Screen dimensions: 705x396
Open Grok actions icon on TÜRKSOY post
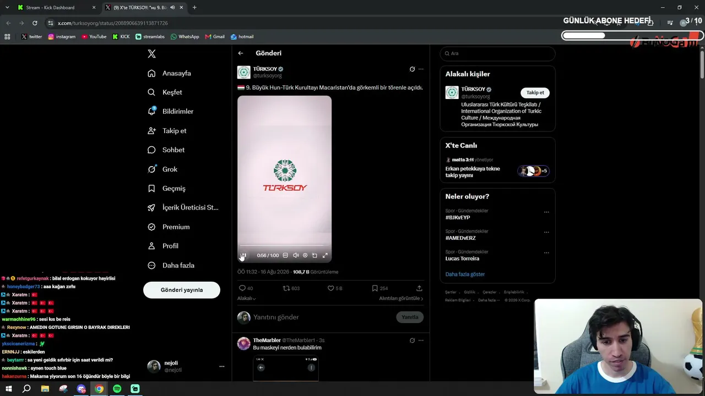pos(412,69)
